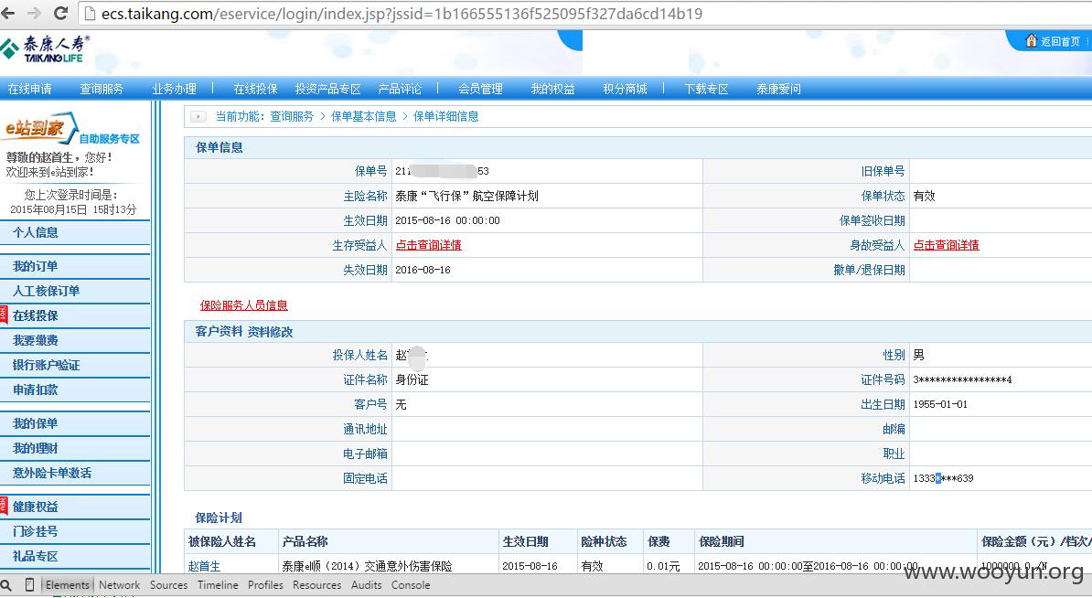Switch to the Network DevTools tab
1092x598 pixels.
(x=119, y=585)
